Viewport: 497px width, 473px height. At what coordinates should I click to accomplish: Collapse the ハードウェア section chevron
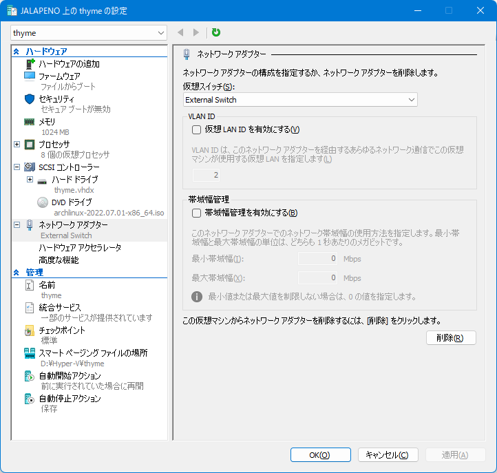tap(17, 52)
